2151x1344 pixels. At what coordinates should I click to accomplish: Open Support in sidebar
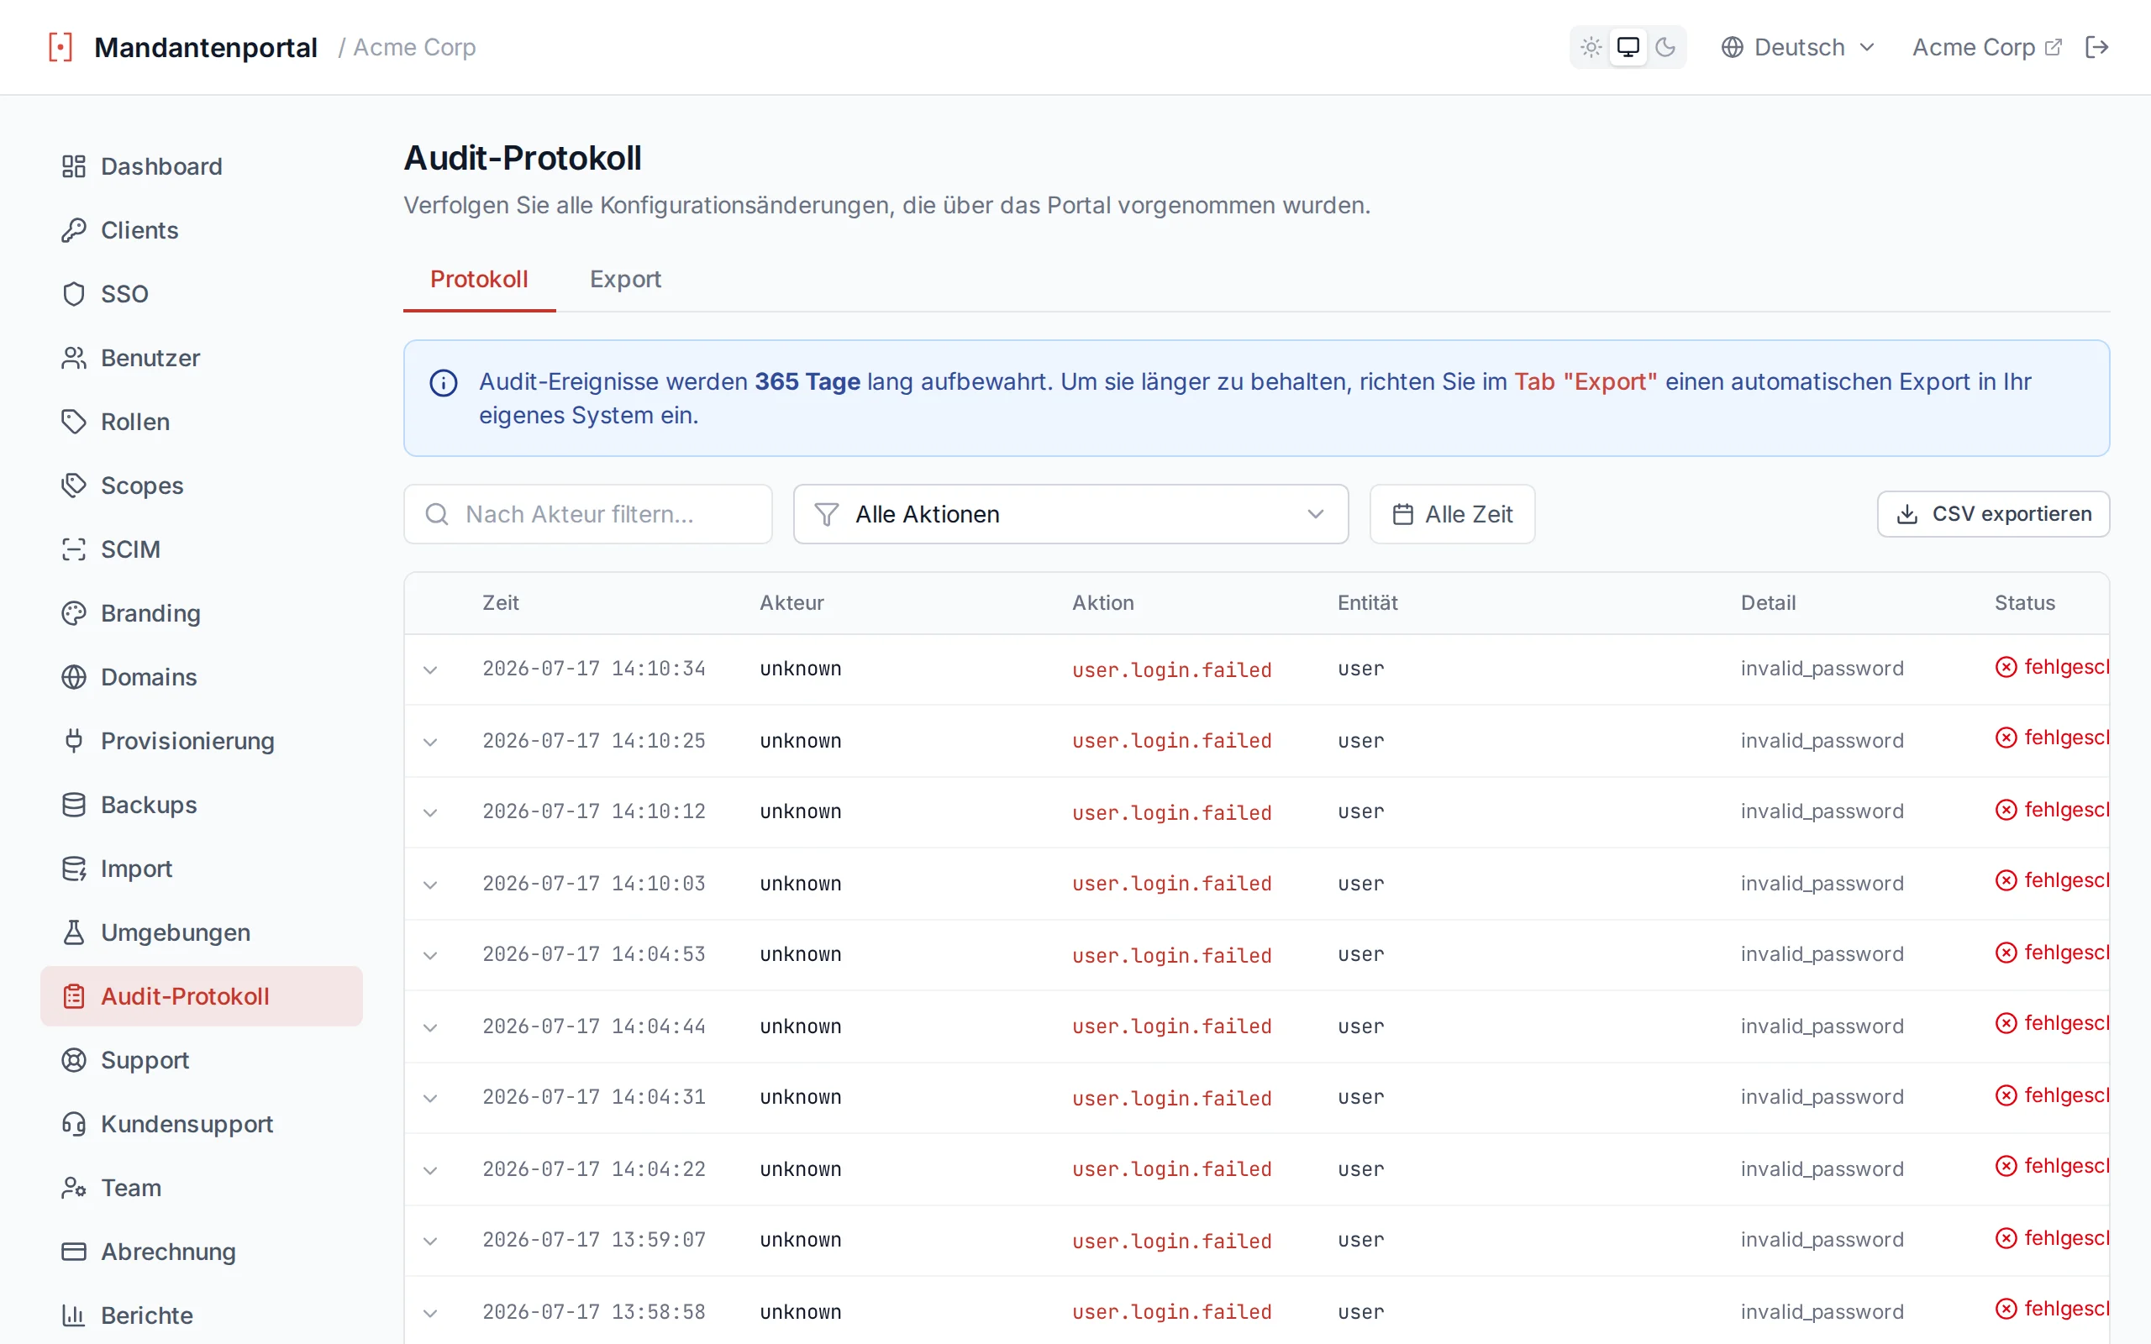pos(202,1060)
